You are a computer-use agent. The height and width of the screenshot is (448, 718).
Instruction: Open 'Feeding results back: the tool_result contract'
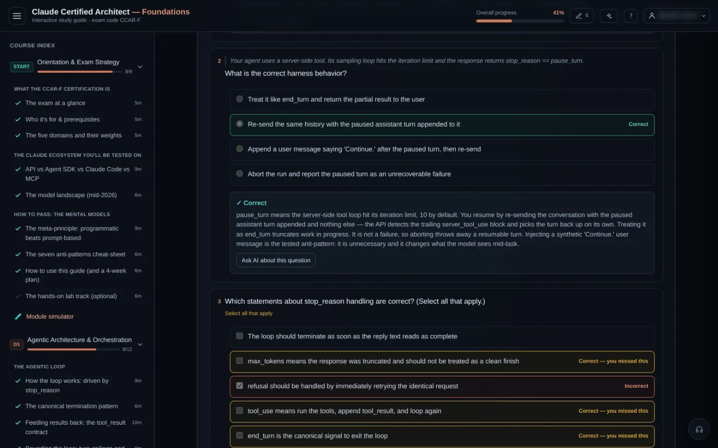coord(76,427)
